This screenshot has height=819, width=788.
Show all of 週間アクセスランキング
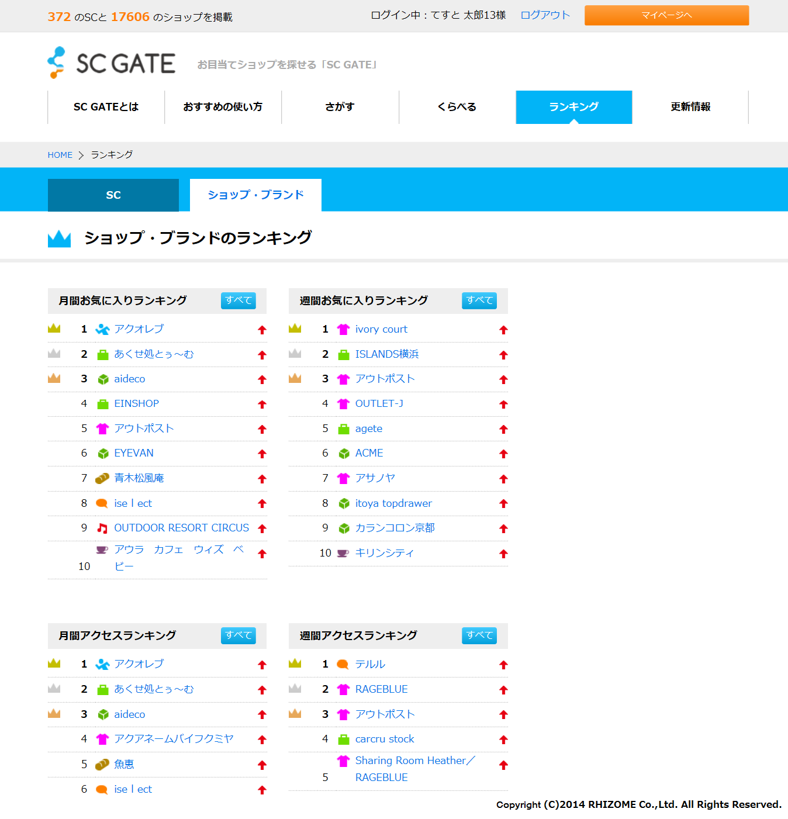(x=479, y=635)
